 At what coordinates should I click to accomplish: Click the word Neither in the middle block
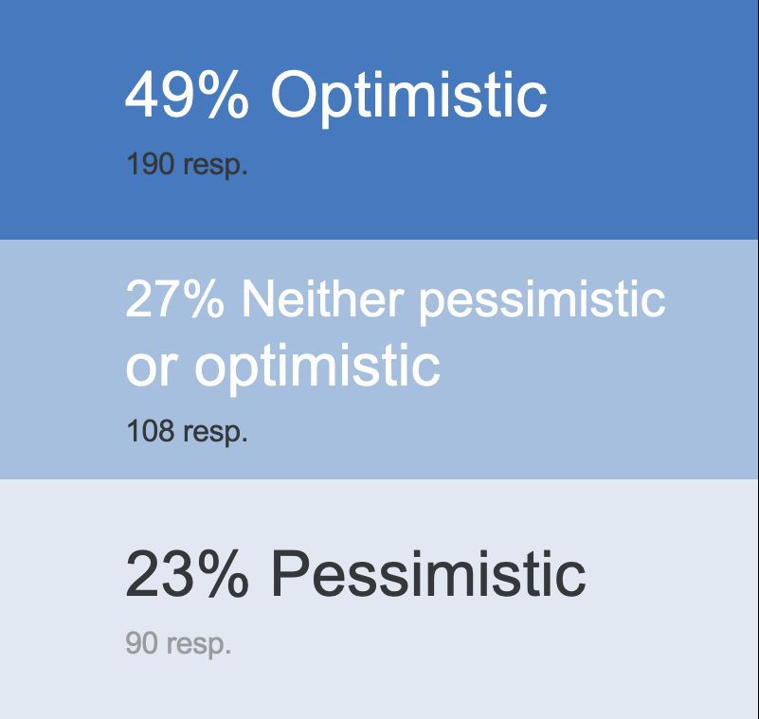click(x=322, y=299)
